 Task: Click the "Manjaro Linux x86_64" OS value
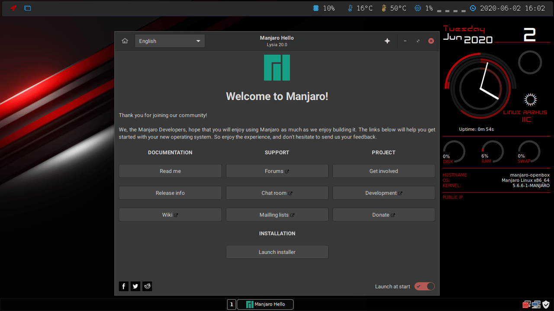point(525,180)
